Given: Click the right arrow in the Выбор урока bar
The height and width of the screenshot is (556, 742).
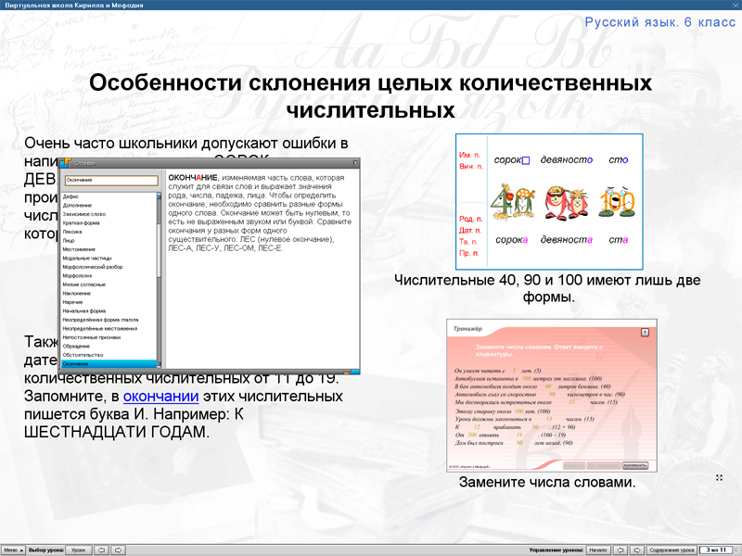Looking at the screenshot, I should (119, 549).
